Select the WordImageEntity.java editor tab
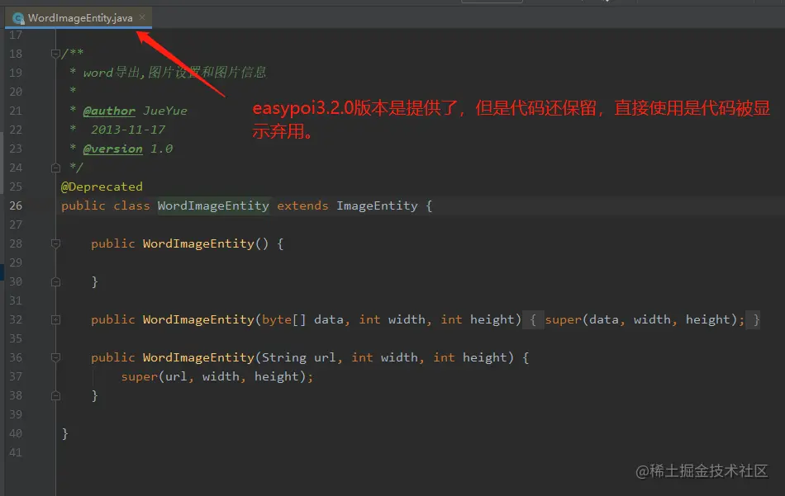Image resolution: width=785 pixels, height=496 pixels. click(x=79, y=18)
